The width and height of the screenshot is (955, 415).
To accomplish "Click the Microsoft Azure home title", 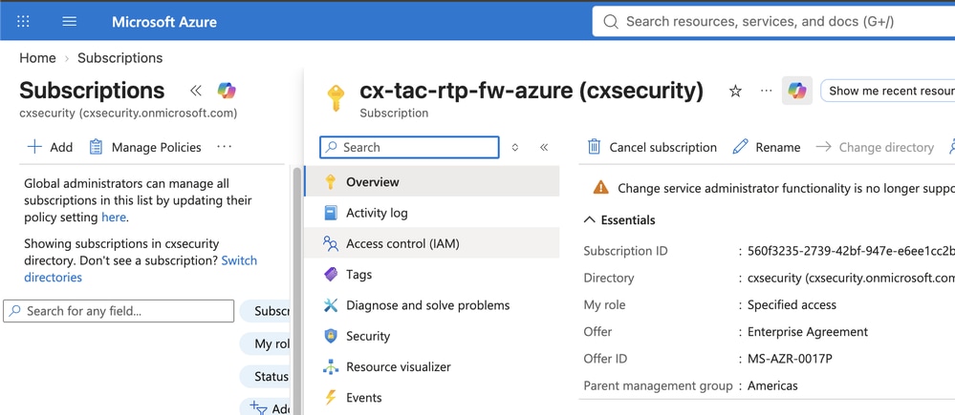I will pos(164,23).
